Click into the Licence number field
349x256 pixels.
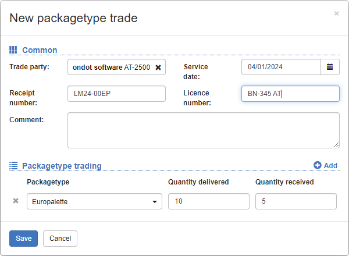[290, 94]
